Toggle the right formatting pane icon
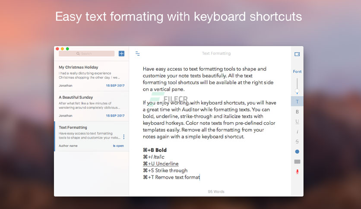This screenshot has height=209, width=361. tap(297, 54)
